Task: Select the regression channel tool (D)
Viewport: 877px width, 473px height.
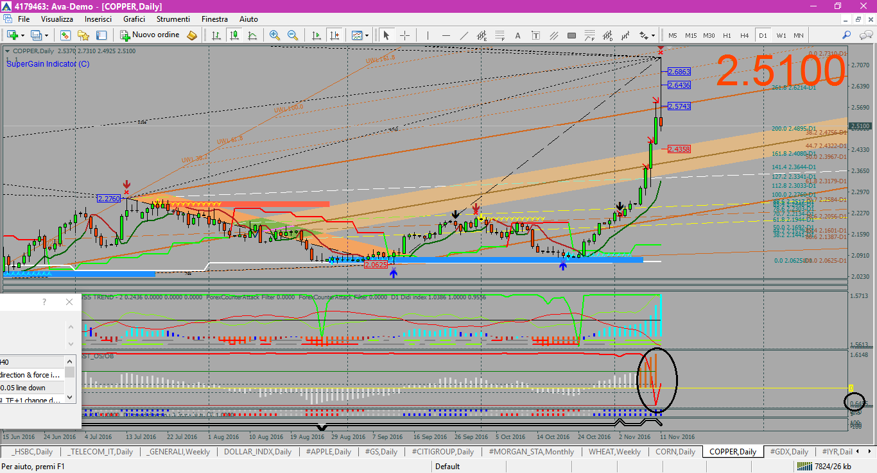Action: (x=608, y=35)
